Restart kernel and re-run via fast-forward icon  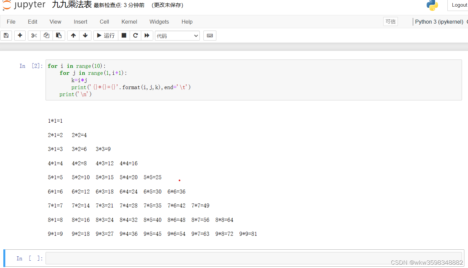(x=147, y=36)
